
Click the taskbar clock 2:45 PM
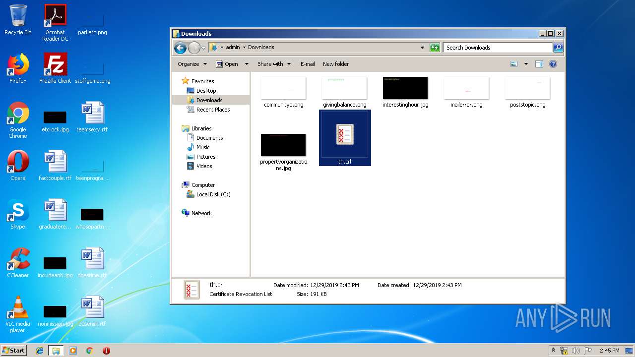[x=609, y=351]
